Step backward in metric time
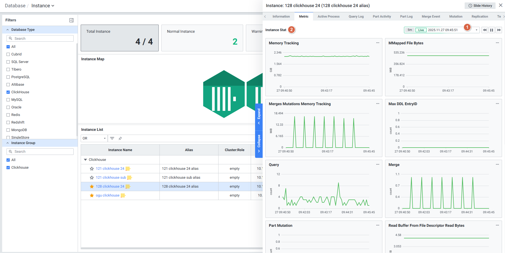The height and width of the screenshot is (253, 505). [484, 30]
